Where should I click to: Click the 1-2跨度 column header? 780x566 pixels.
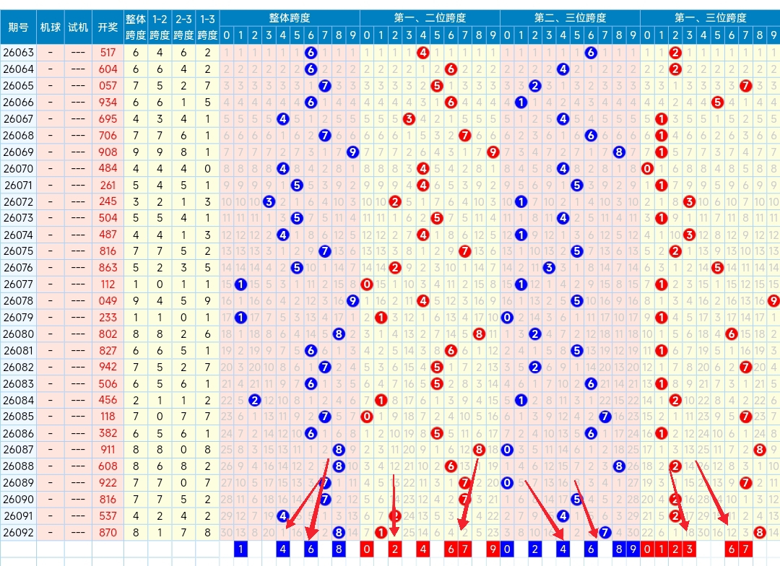(160, 27)
